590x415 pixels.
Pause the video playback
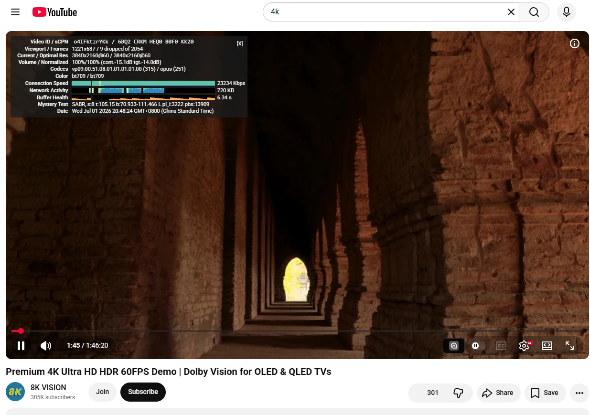click(x=21, y=345)
